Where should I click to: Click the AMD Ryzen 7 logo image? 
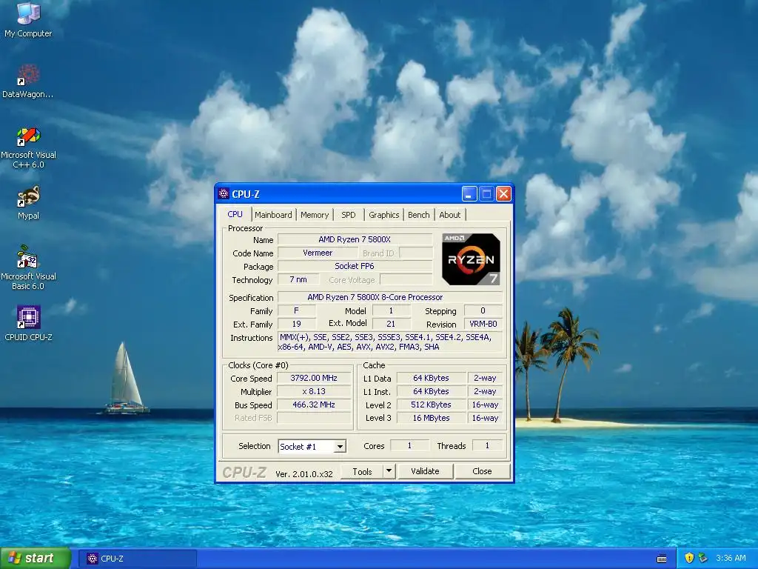click(471, 259)
